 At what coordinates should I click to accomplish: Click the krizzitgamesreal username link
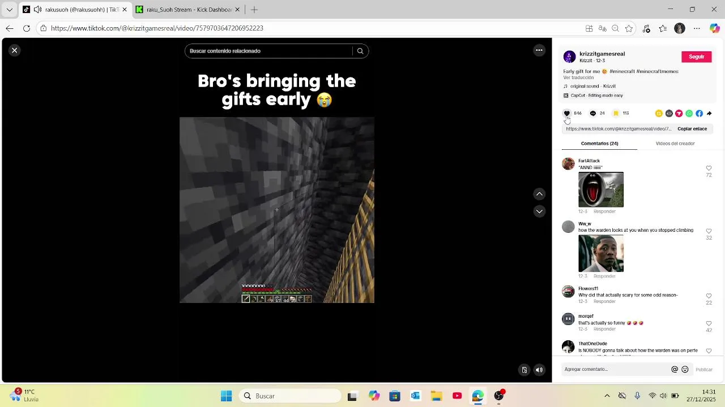pyautogui.click(x=602, y=54)
